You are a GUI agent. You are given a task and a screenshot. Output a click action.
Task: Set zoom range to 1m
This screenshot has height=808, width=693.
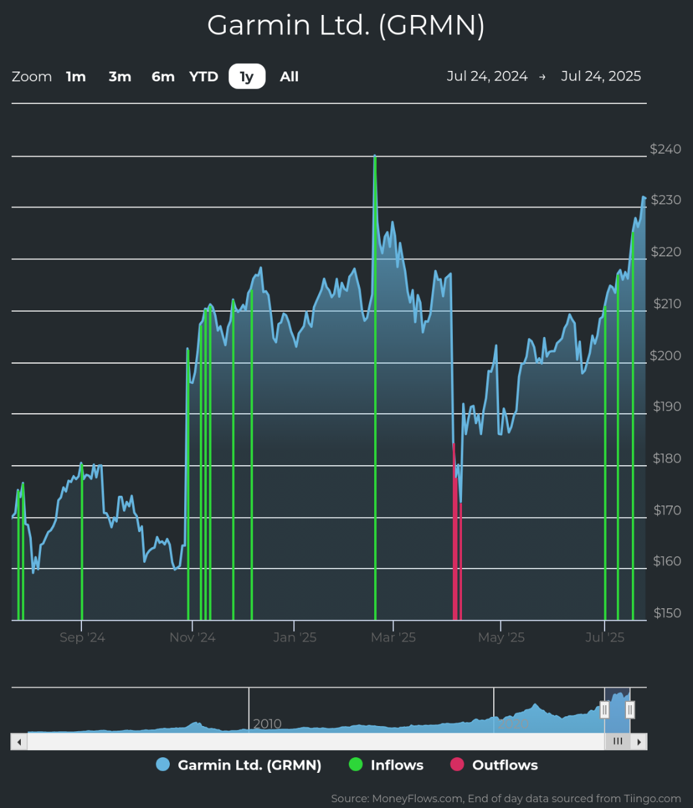[76, 77]
